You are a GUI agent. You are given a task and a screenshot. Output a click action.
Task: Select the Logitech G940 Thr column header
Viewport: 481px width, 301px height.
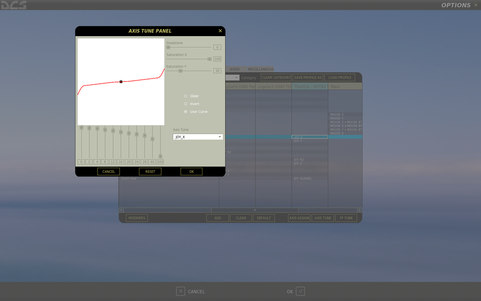[274, 87]
